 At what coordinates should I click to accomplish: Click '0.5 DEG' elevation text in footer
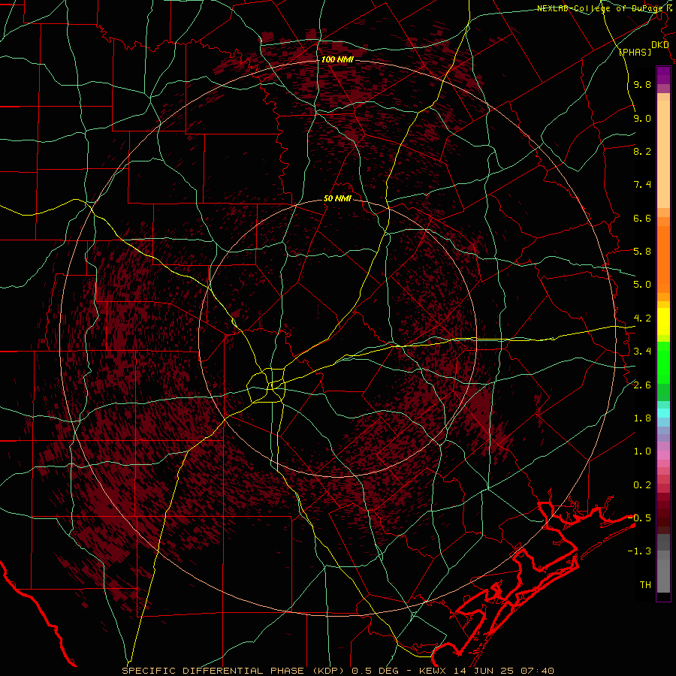coord(376,671)
